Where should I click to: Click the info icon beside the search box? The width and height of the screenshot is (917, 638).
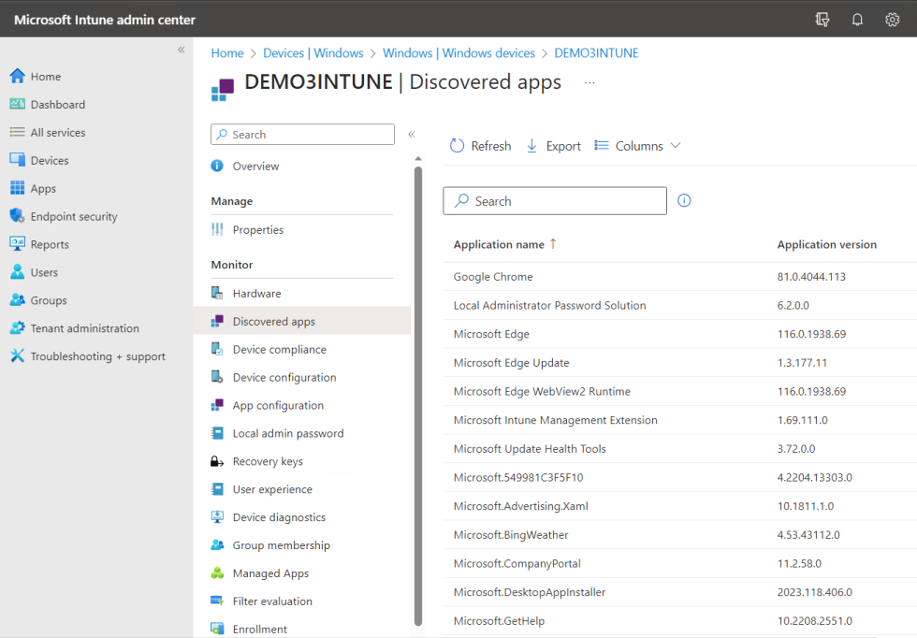[x=684, y=200]
